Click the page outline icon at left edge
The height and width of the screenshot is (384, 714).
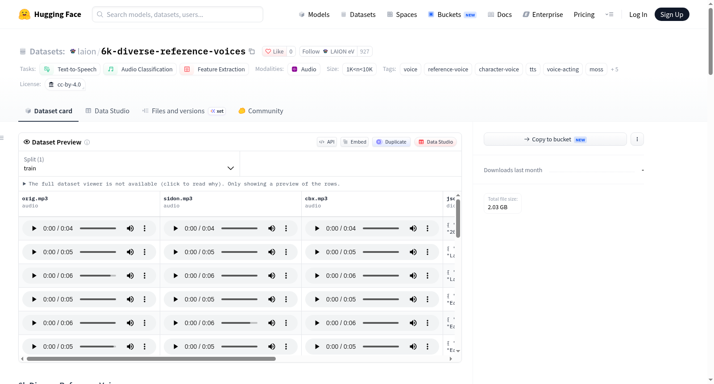tap(2, 138)
